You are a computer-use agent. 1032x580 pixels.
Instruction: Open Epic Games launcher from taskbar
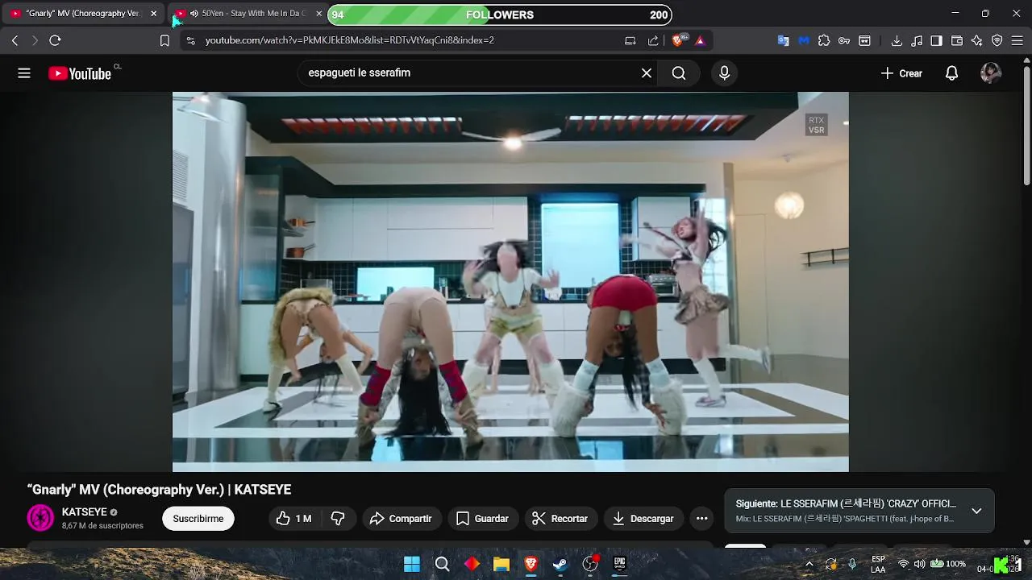coord(619,564)
